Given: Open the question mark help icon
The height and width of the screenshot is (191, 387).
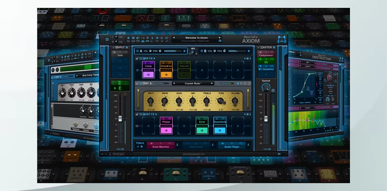Looking at the screenshot, I should [x=148, y=38].
